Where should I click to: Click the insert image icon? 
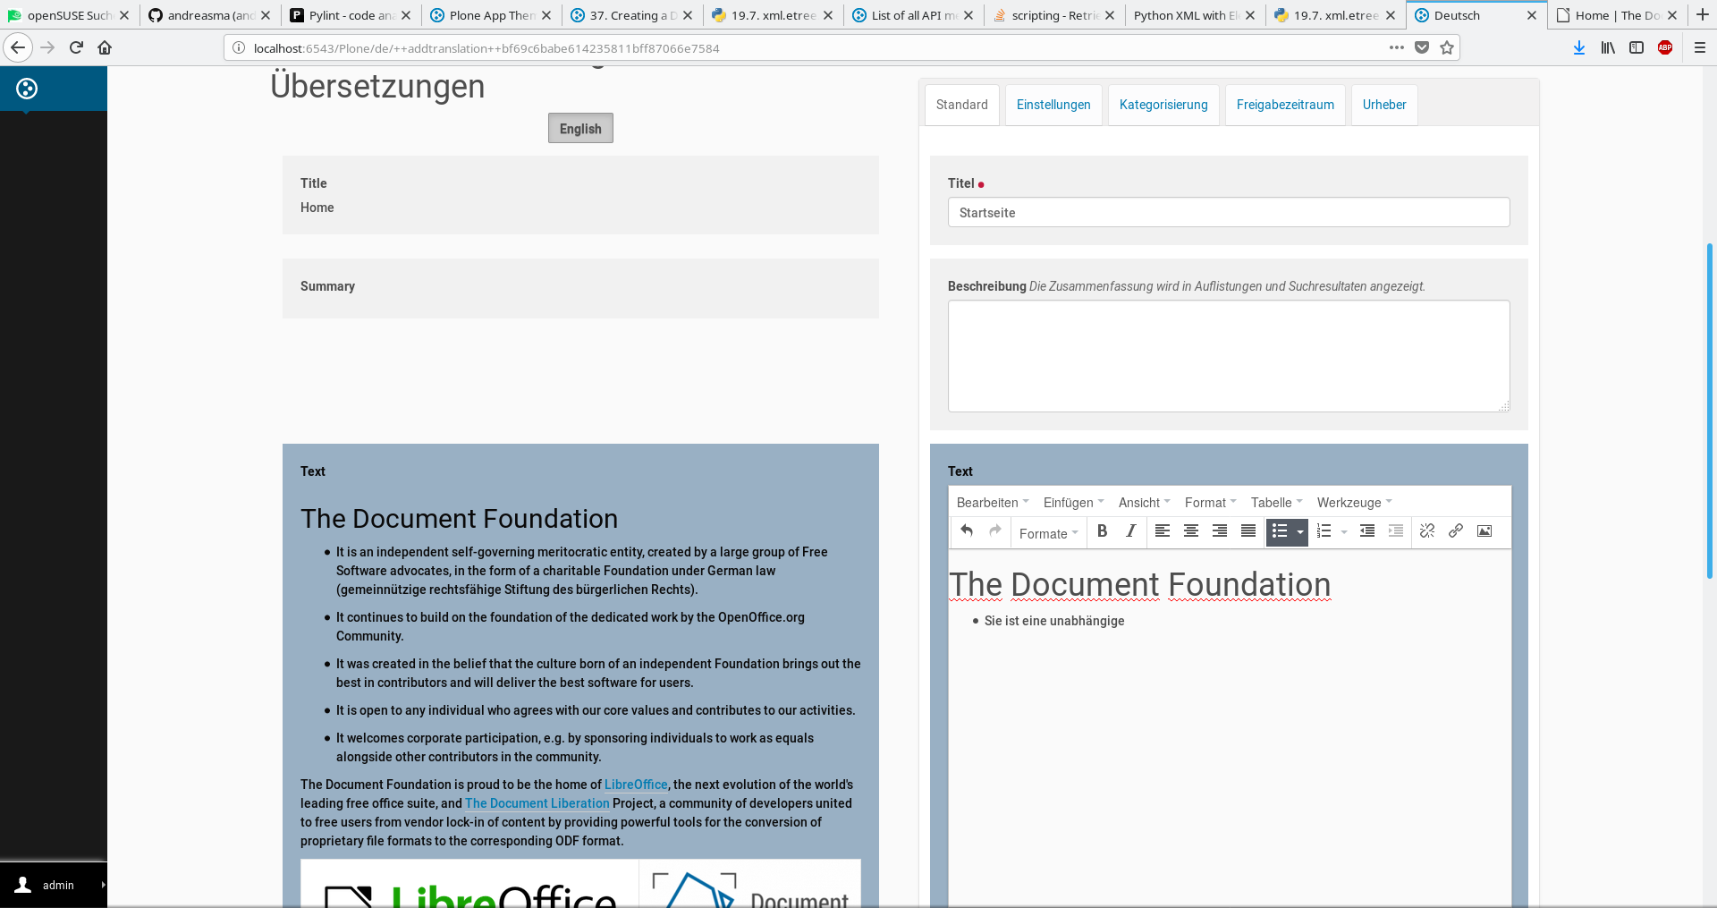tap(1484, 531)
